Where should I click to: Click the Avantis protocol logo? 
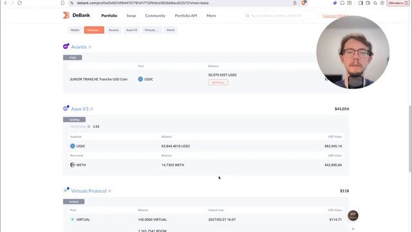pyautogui.click(x=66, y=46)
